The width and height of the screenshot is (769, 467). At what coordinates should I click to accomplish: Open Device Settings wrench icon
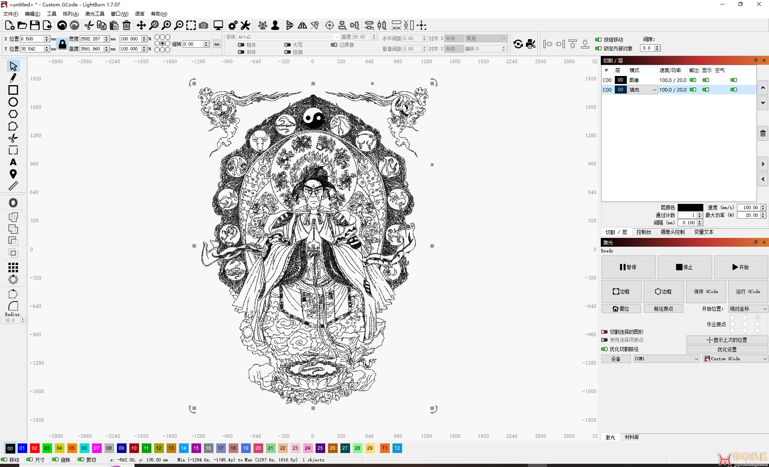tap(246, 26)
